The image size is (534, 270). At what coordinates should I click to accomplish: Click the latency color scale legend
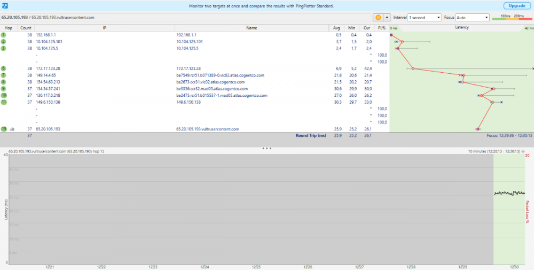coord(511,18)
